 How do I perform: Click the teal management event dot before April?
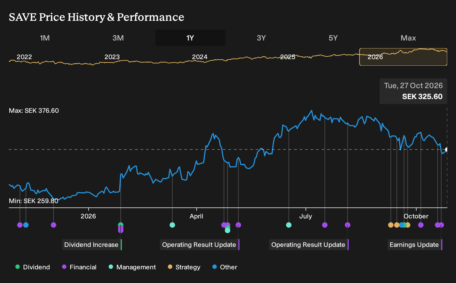click(x=172, y=225)
